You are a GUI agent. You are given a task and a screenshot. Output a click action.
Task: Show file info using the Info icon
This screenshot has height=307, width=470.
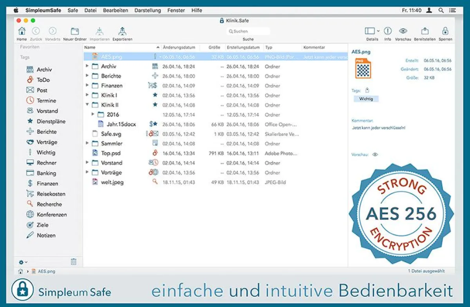(x=387, y=31)
